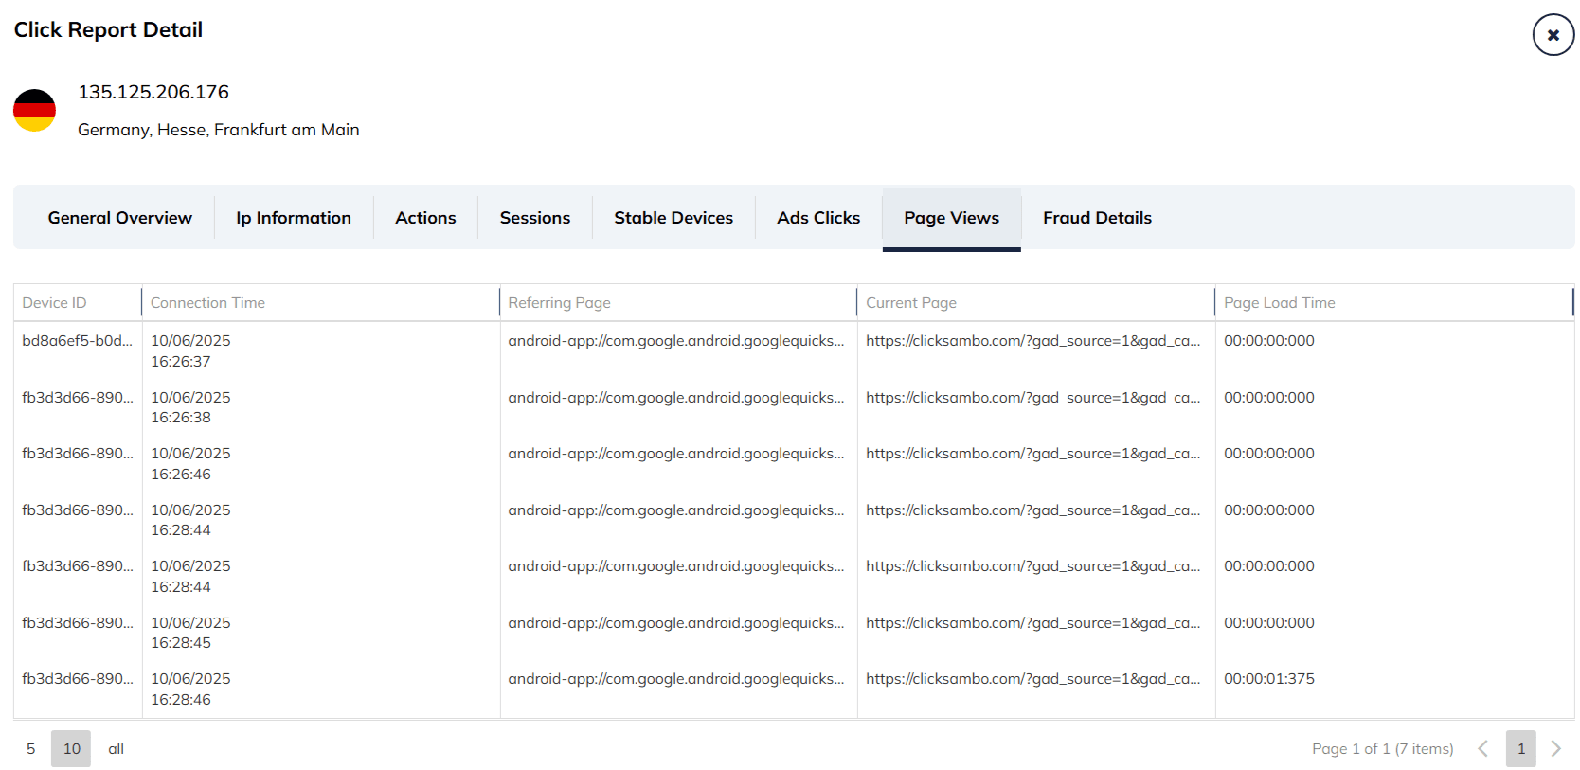This screenshot has height=770, width=1580.
Task: Close the Click Report Detail dialog
Action: pos(1553,35)
